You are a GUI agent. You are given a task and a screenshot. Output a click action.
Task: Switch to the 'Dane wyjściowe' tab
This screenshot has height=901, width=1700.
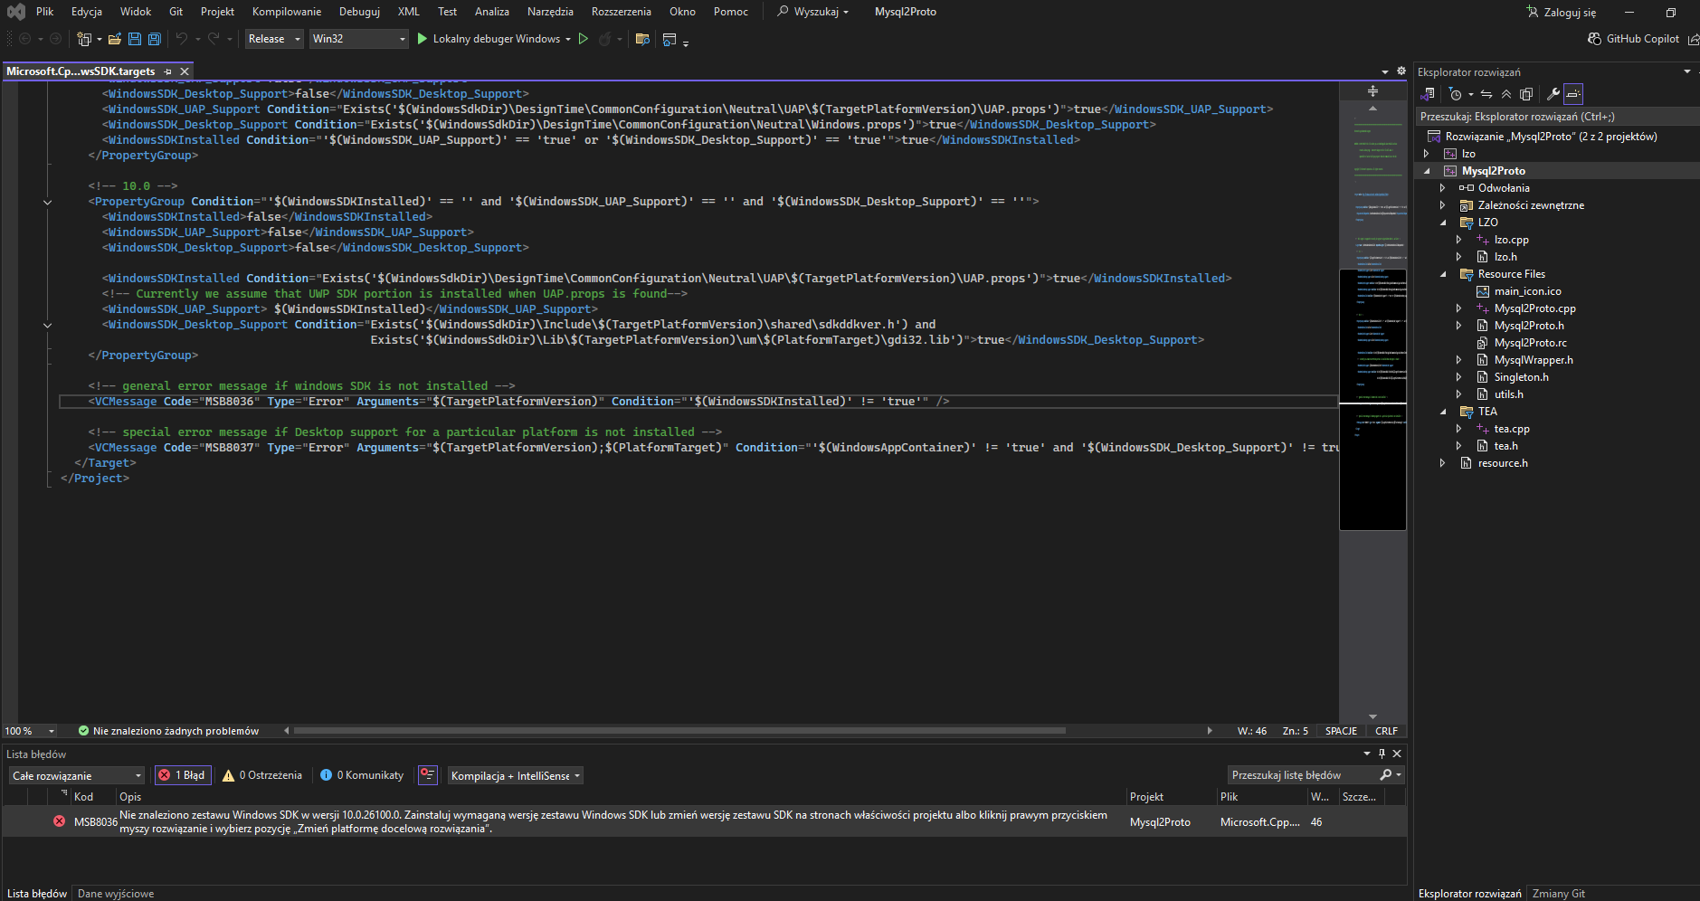coord(116,894)
